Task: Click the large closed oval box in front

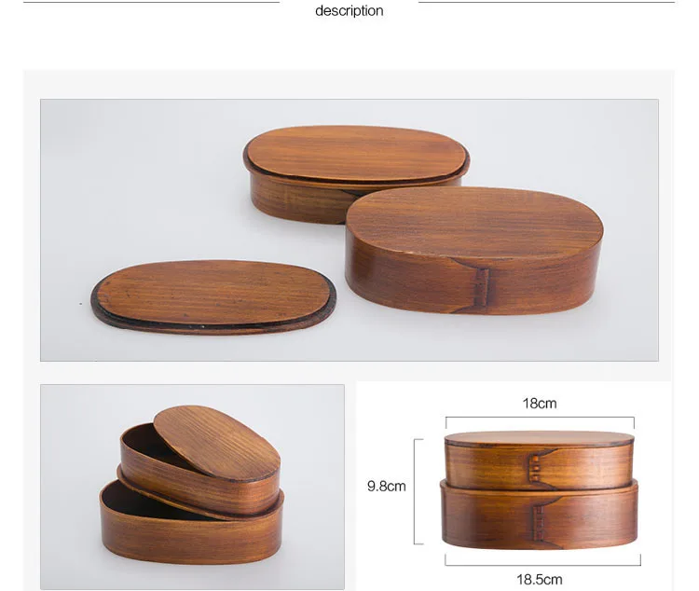Action: 474,251
